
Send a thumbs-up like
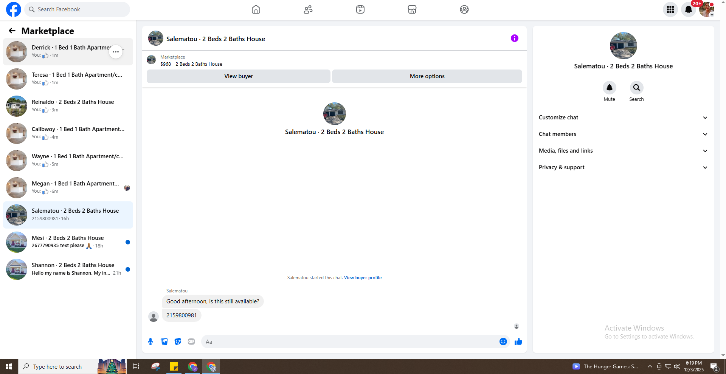point(518,342)
